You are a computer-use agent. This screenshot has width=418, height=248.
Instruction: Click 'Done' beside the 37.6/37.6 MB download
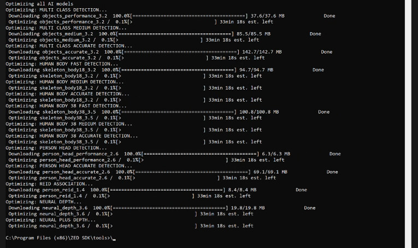pos(329,16)
